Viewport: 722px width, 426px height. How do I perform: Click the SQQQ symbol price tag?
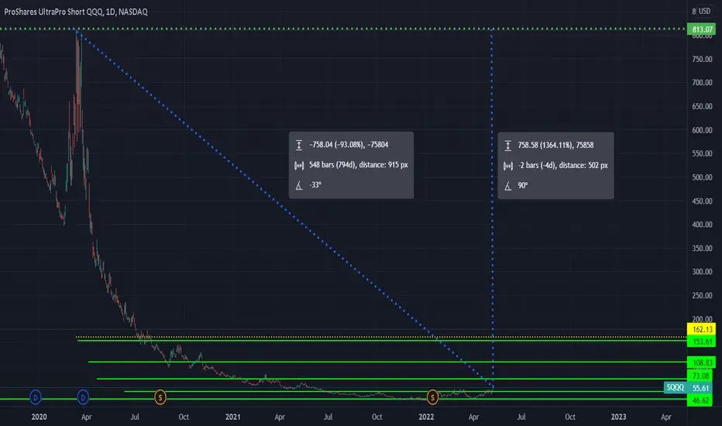coord(675,388)
